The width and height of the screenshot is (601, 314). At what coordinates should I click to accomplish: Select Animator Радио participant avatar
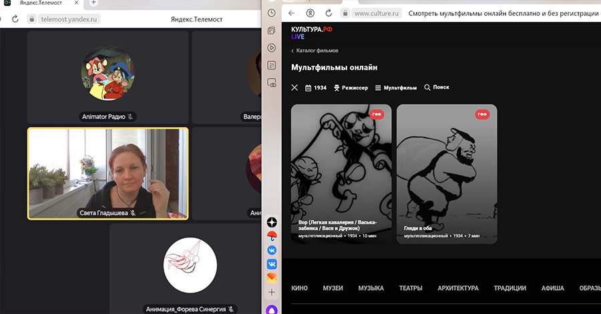[x=108, y=73]
